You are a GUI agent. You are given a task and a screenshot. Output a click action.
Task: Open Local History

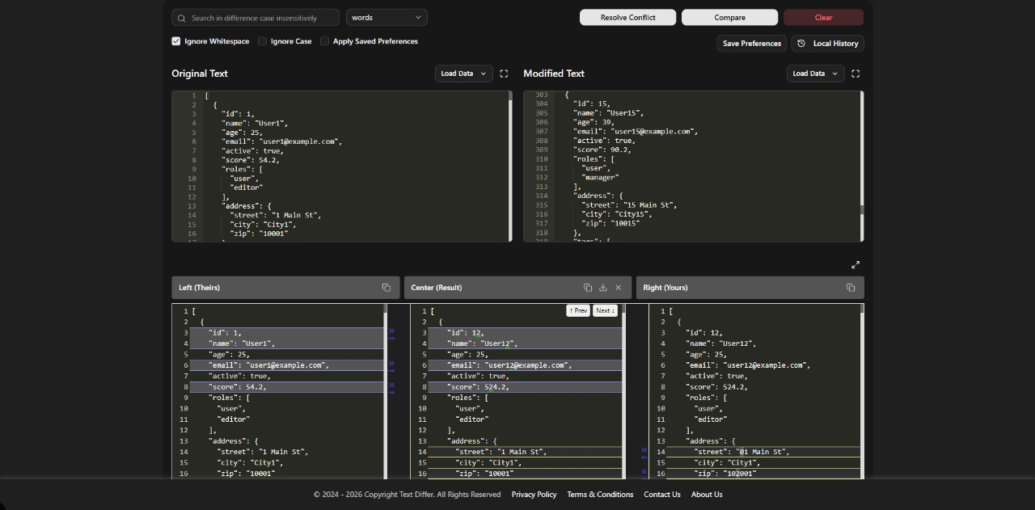827,44
